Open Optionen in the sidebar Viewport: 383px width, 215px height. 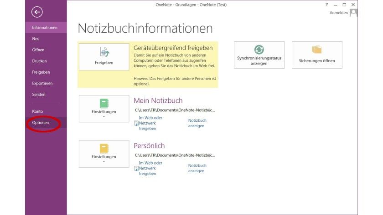46,122
